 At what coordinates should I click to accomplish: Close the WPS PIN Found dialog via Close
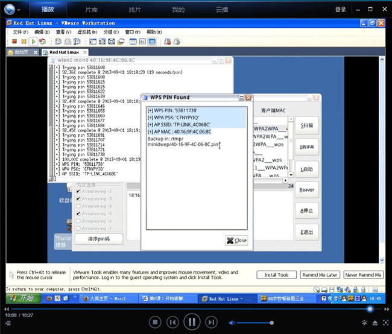pos(236,240)
